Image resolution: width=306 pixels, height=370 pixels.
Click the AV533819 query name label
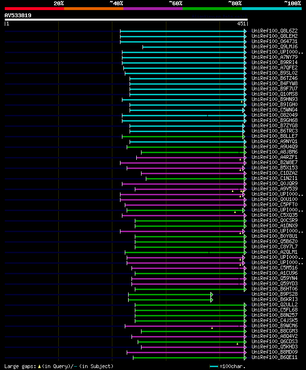pos(18,15)
